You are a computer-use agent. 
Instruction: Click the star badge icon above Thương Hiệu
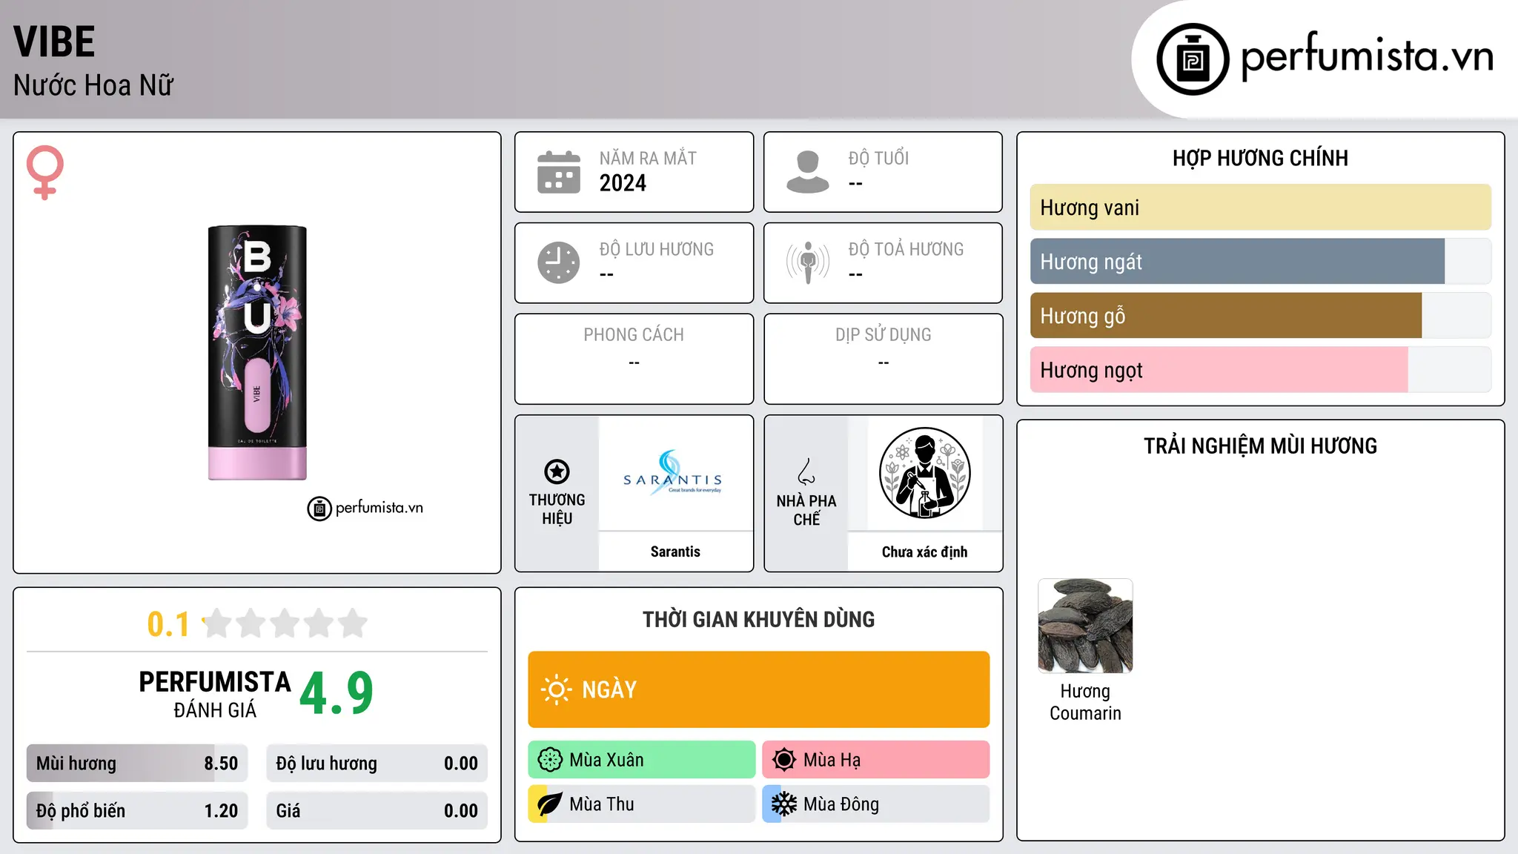557,471
